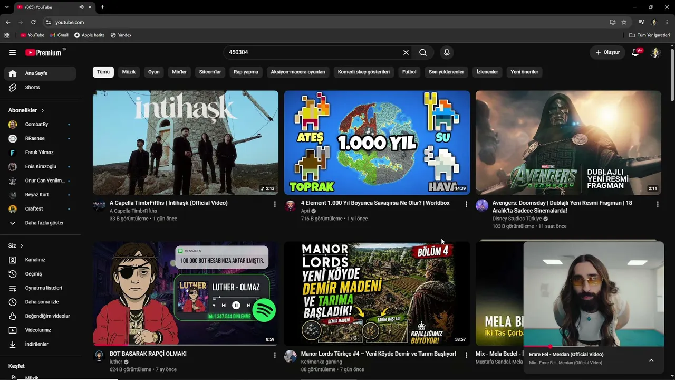
Task: Select the Futbol filter chip
Action: (x=409, y=72)
